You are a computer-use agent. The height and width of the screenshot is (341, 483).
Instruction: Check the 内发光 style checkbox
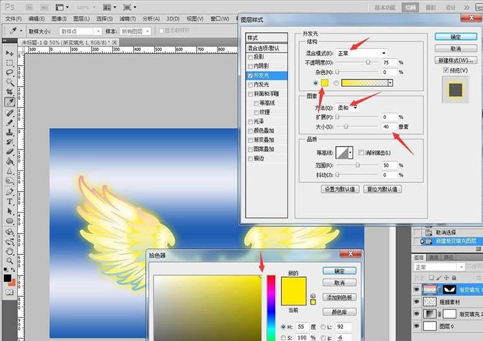tap(251, 85)
